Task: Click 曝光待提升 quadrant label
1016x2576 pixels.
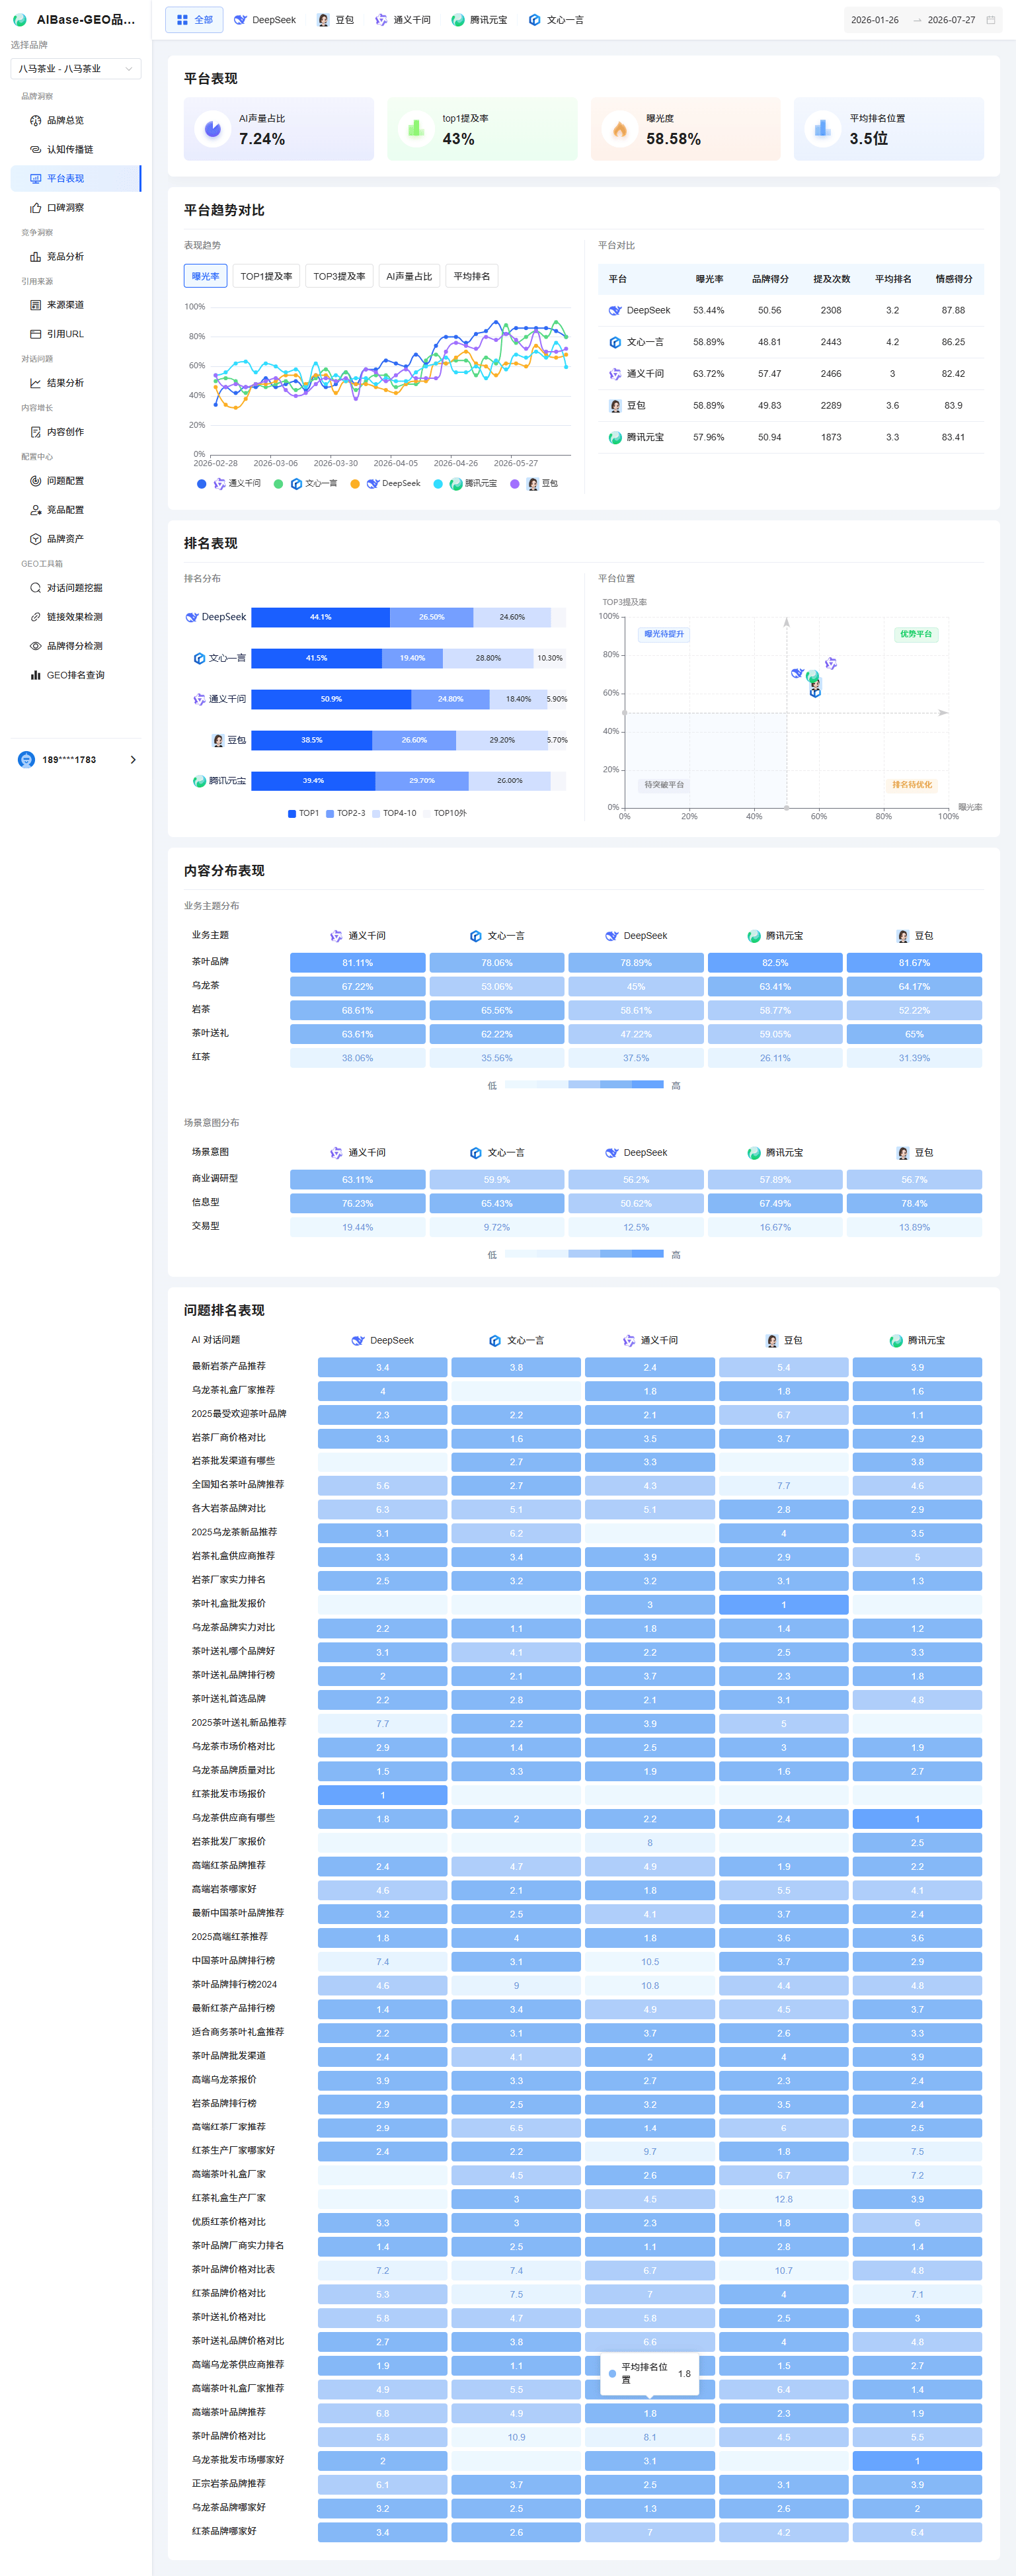Action: click(x=664, y=634)
